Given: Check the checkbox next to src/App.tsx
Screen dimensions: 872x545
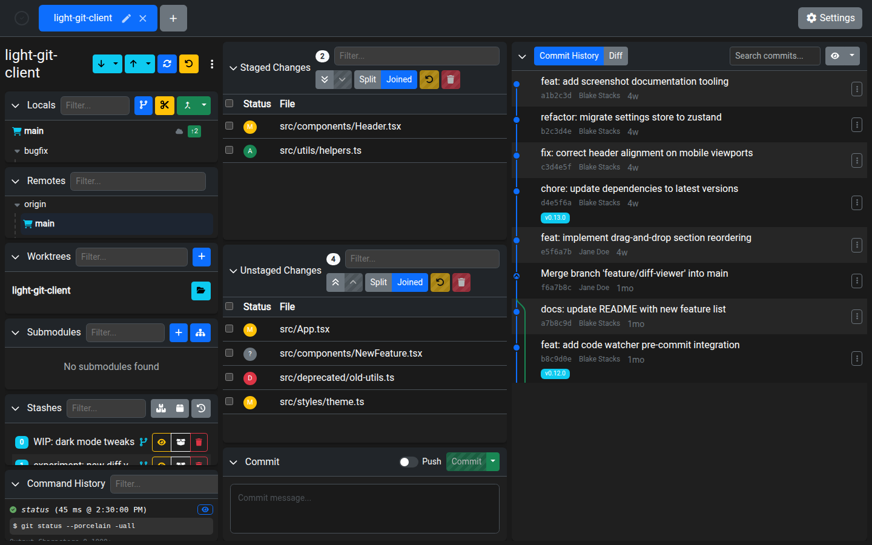Looking at the screenshot, I should pos(229,329).
